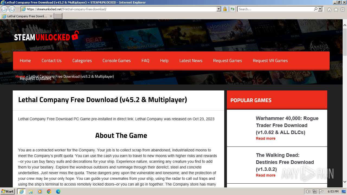
Task: Open the recent pages dropdown arrow
Action: point(18,9)
